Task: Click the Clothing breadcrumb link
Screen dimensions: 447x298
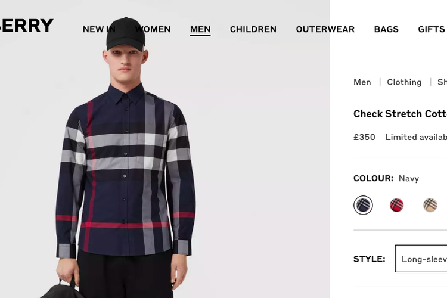Action: (404, 82)
